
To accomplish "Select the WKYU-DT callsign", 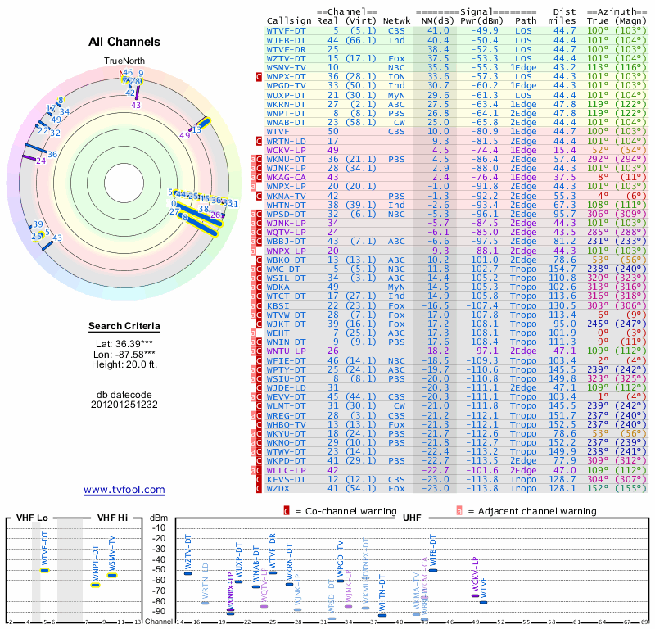I will pyautogui.click(x=286, y=433).
